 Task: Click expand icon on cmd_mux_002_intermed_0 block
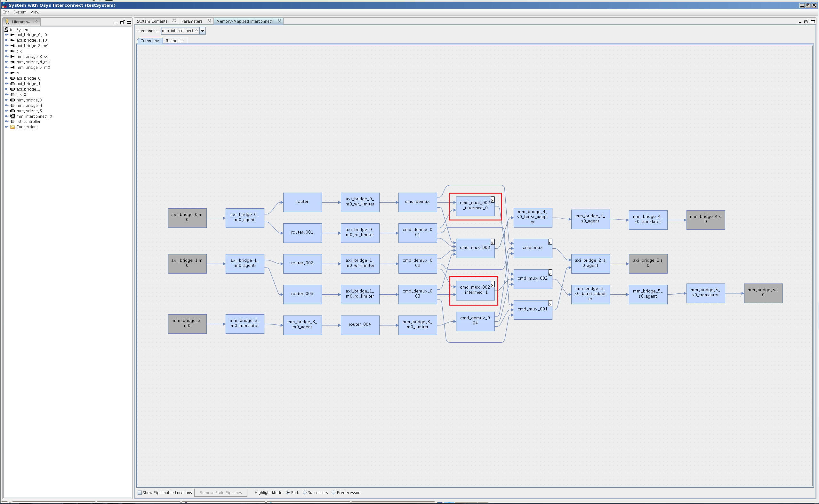(x=492, y=200)
